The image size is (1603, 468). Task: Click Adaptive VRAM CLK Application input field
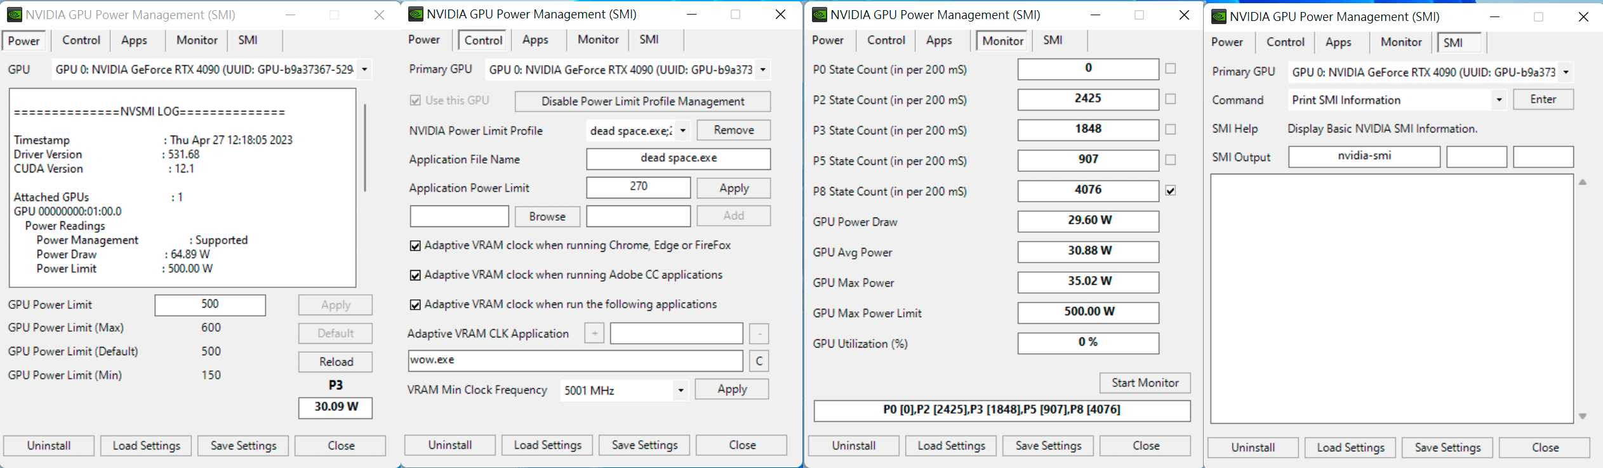coord(676,334)
